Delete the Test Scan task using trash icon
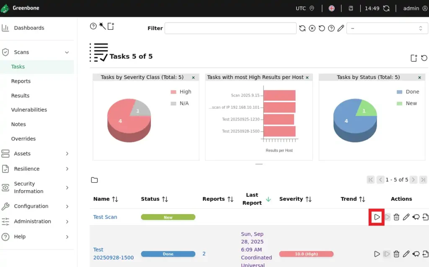This screenshot has width=429, height=267. tap(396, 217)
